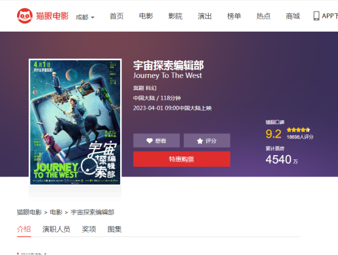Go to 电影 in top navigation
Image resolution: width=338 pixels, height=255 pixels.
pyautogui.click(x=146, y=16)
